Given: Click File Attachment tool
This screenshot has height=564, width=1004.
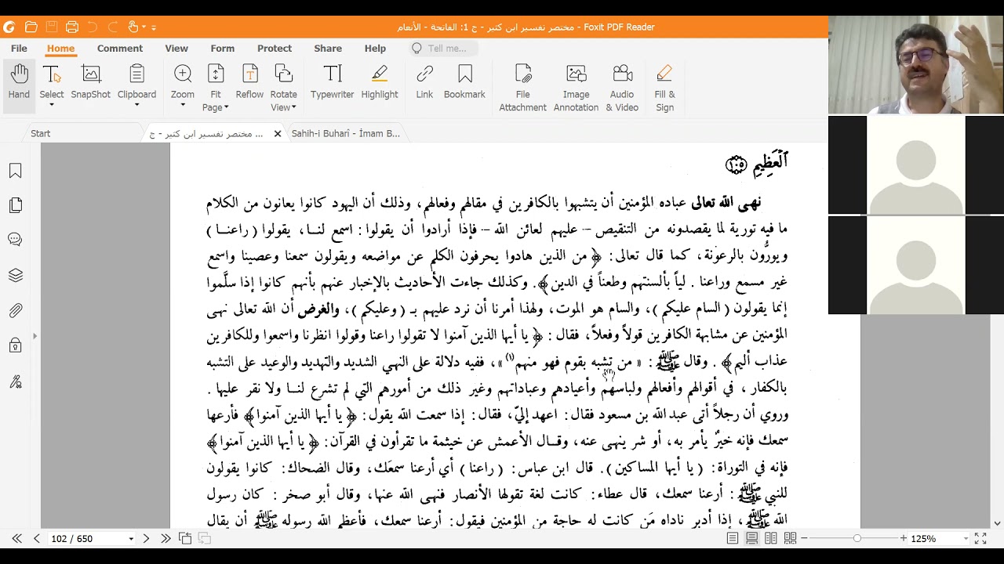Looking at the screenshot, I should click(x=522, y=88).
